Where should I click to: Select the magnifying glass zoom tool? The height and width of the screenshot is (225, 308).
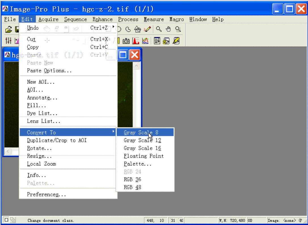[159, 29]
